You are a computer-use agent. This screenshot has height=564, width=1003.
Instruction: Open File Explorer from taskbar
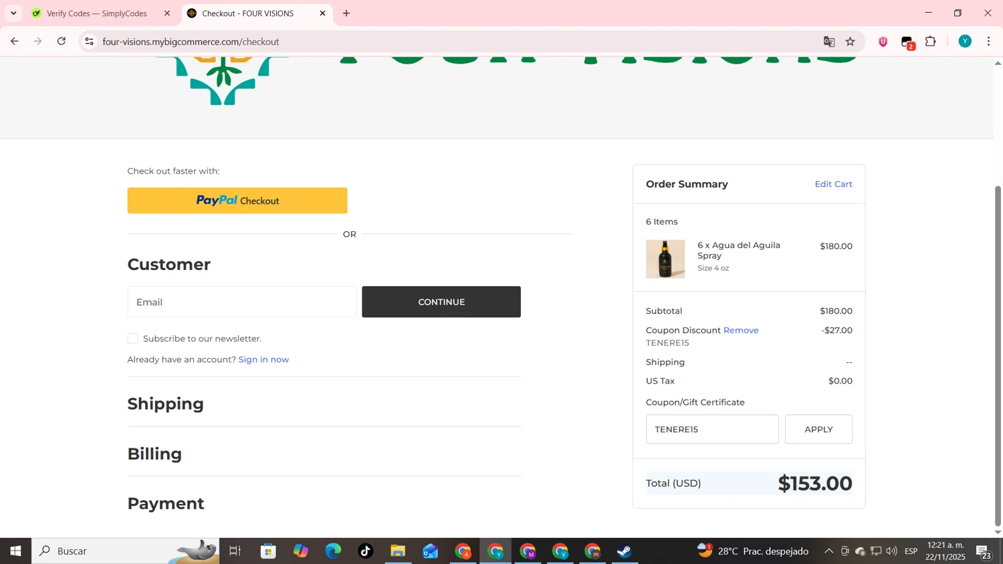point(398,551)
